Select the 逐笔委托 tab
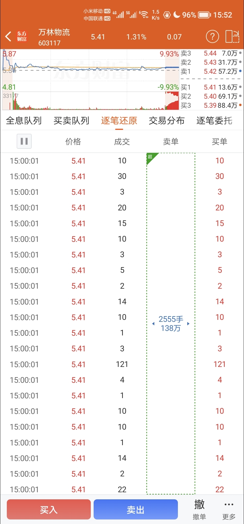Viewport: 244px width, 524px height. 214,121
